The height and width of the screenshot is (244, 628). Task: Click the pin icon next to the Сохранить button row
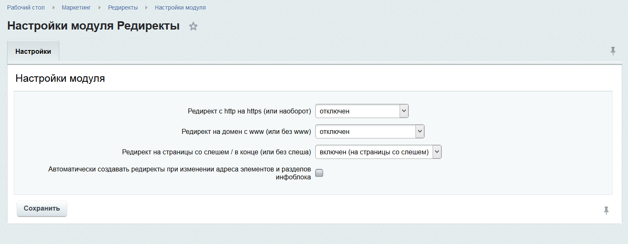pyautogui.click(x=606, y=211)
